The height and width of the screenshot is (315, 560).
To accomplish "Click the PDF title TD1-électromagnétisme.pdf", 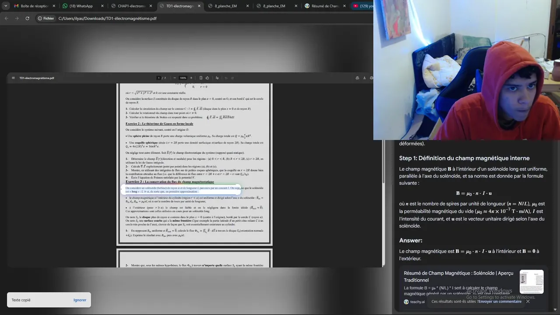I will tap(37, 78).
